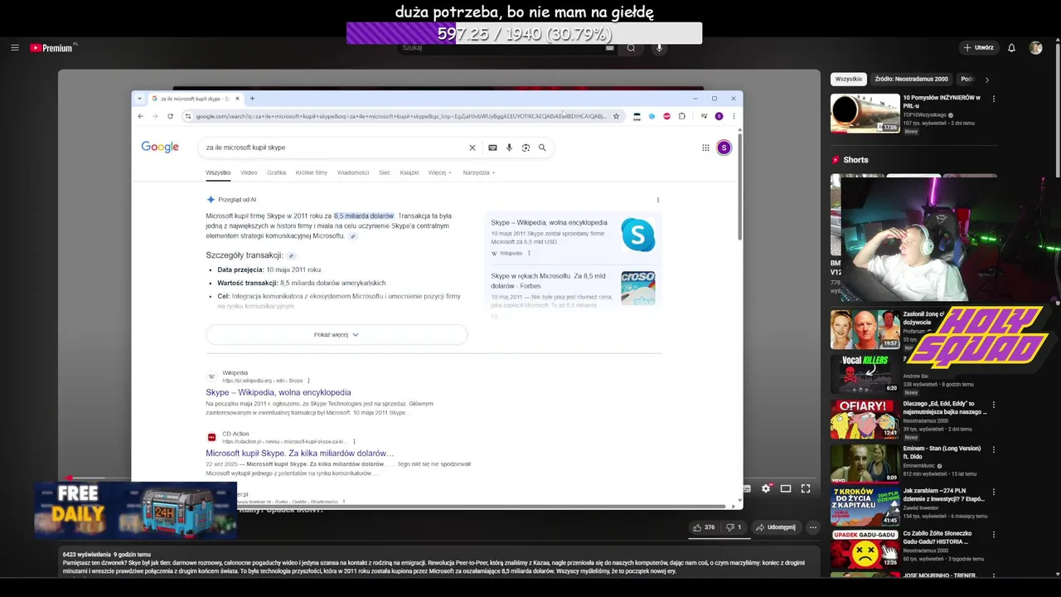
Task: Open 'Eminem - Stan (Long Version)' thumbnail
Action: [865, 464]
